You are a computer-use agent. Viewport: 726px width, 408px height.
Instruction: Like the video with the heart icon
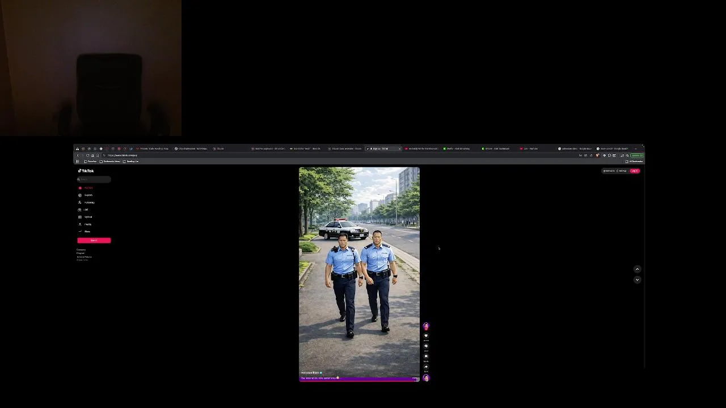[426, 335]
